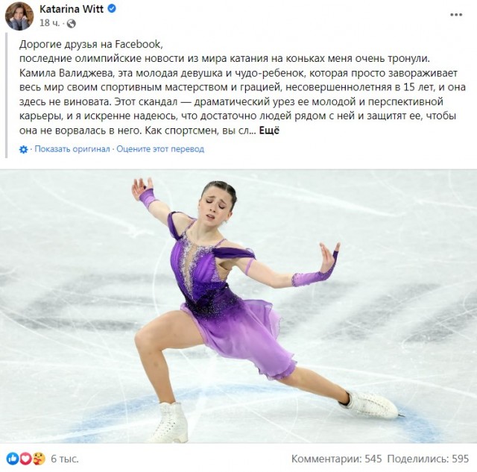
Task: Click the Care hug reaction icon
Action: pos(39,459)
